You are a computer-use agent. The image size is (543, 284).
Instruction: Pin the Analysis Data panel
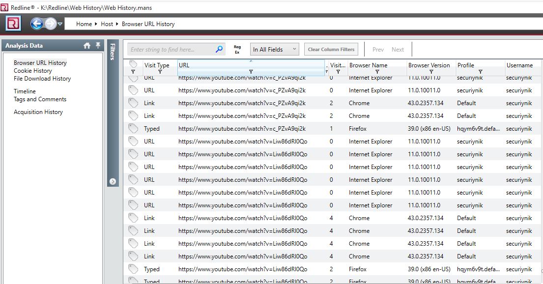(x=98, y=45)
